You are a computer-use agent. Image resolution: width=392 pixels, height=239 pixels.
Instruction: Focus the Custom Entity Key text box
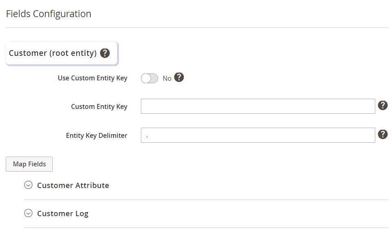point(258,106)
